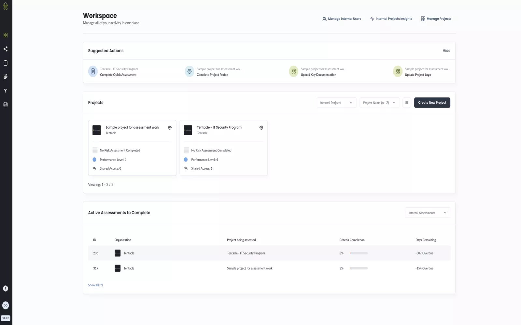Expand the Internal Projects dropdown
This screenshot has height=325, width=521.
(x=336, y=103)
